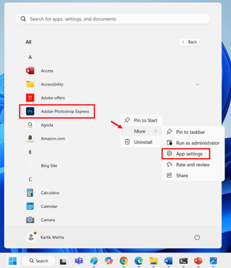Open Copilot from the taskbar

click(x=109, y=261)
